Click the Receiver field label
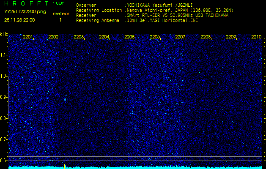Viewport: 266px width, 169px height. click(86, 16)
